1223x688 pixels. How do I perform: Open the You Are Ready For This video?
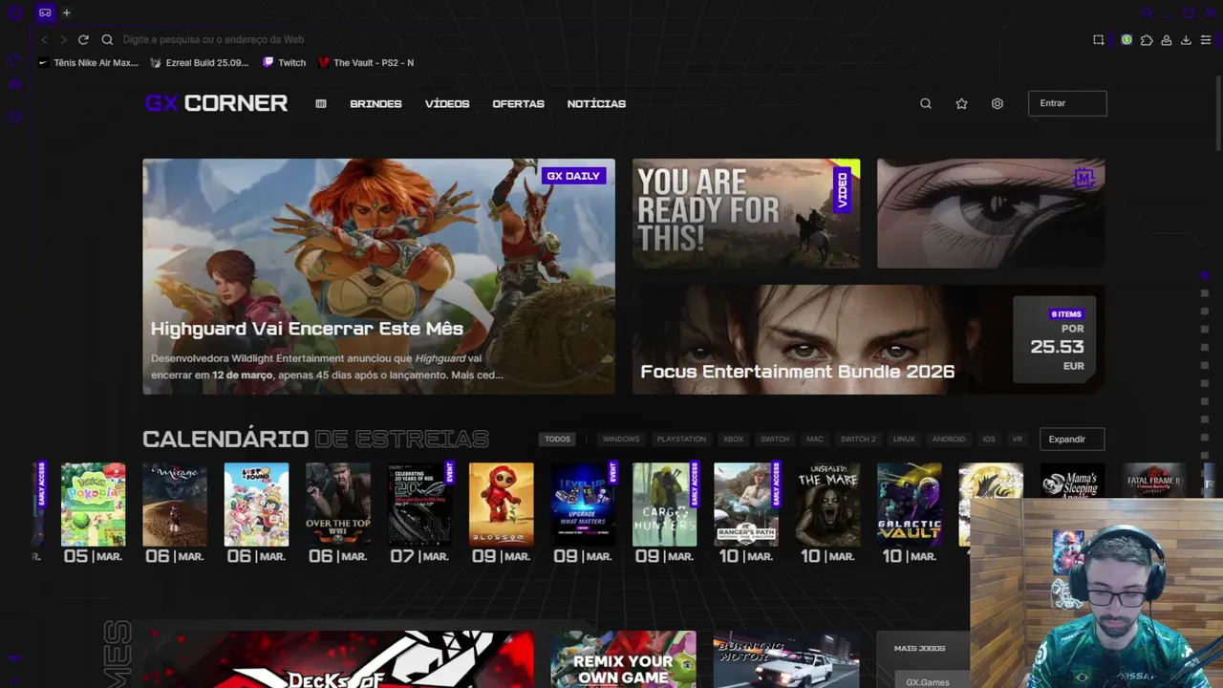(745, 213)
